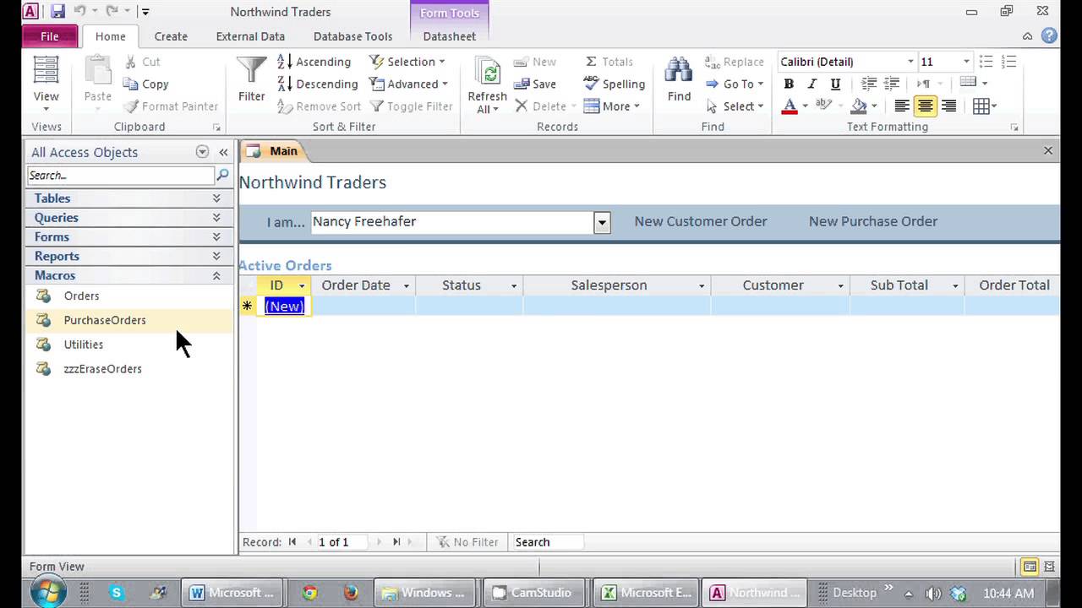
Task: Open the File tab
Action: coord(50,36)
